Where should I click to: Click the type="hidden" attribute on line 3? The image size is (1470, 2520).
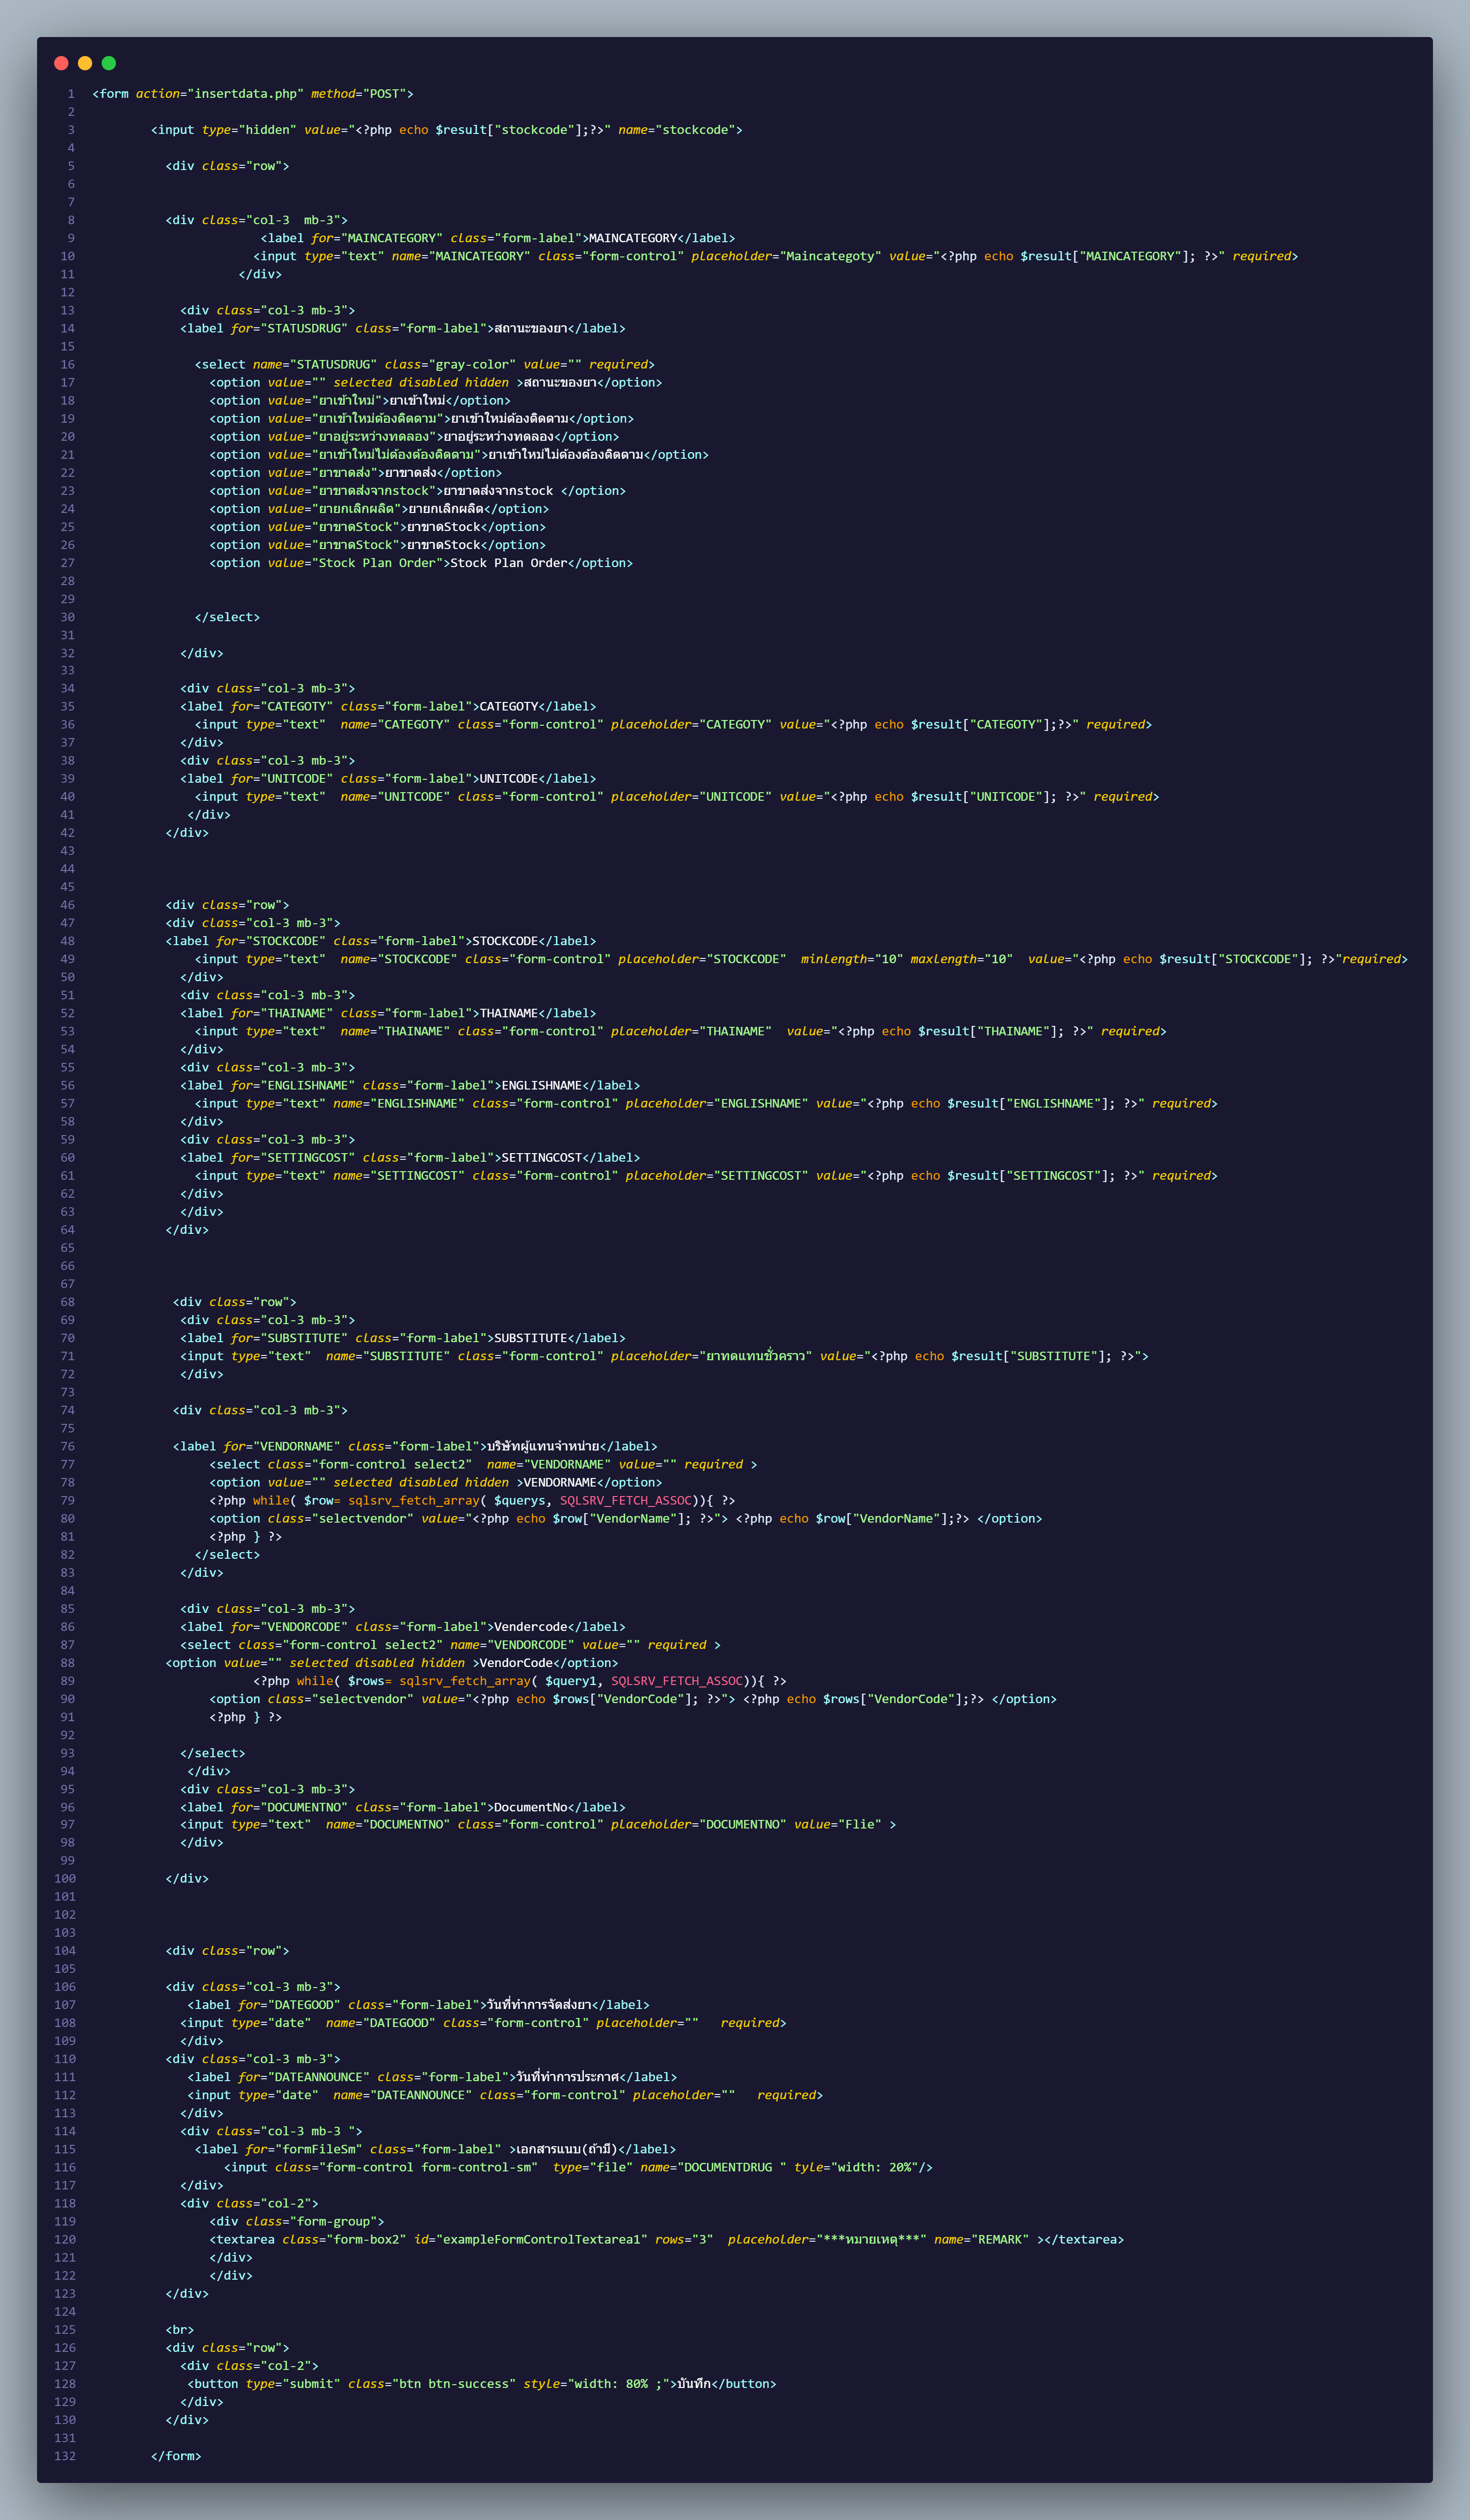click(x=249, y=130)
